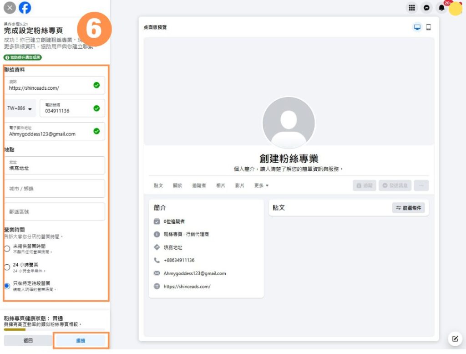Open the 篩選條件 filter for posts
The image size is (466, 354).
408,208
